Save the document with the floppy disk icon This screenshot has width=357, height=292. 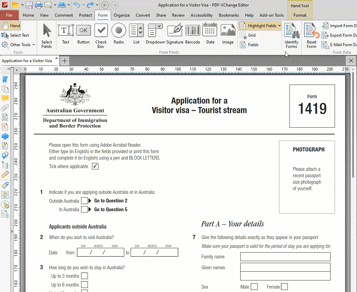coord(29,5)
